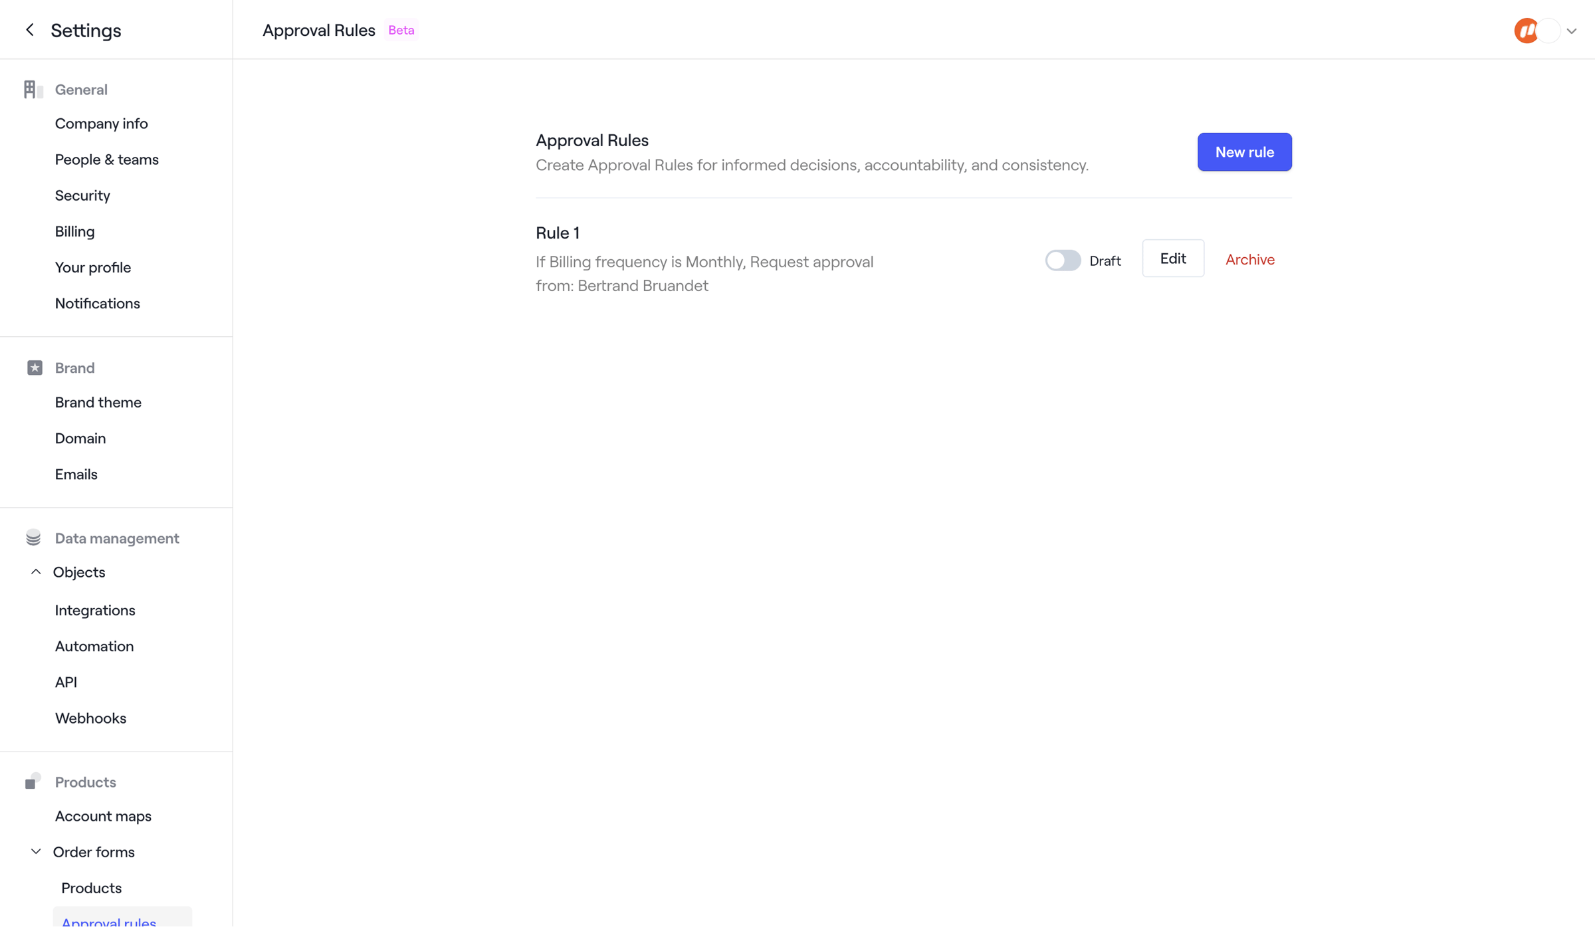Open Domain settings
Image resolution: width=1595 pixels, height=927 pixels.
80,438
